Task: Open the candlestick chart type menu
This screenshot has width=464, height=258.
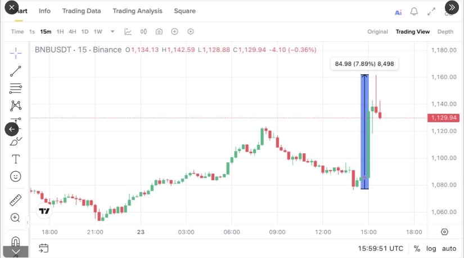Action: click(x=143, y=32)
